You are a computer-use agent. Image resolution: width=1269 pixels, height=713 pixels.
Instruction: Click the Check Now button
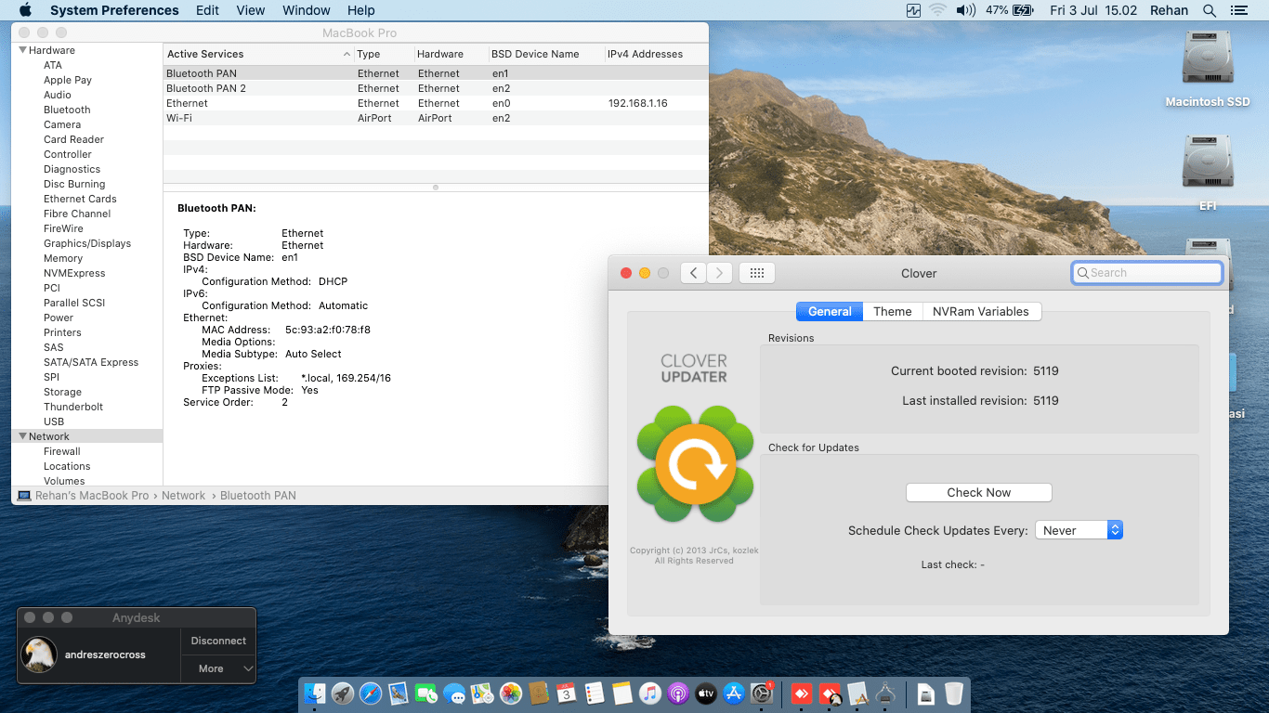click(979, 493)
